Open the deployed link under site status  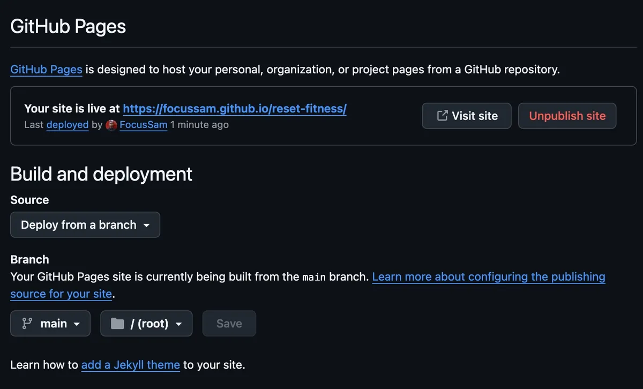68,125
